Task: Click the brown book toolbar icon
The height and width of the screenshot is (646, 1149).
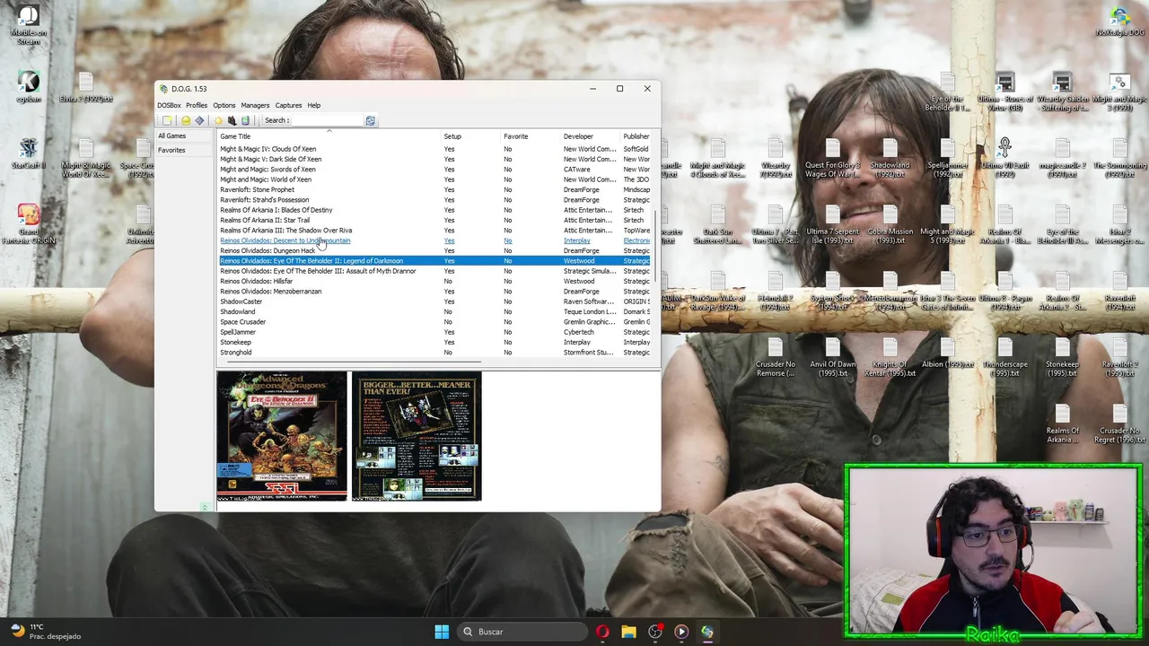Action: [232, 120]
